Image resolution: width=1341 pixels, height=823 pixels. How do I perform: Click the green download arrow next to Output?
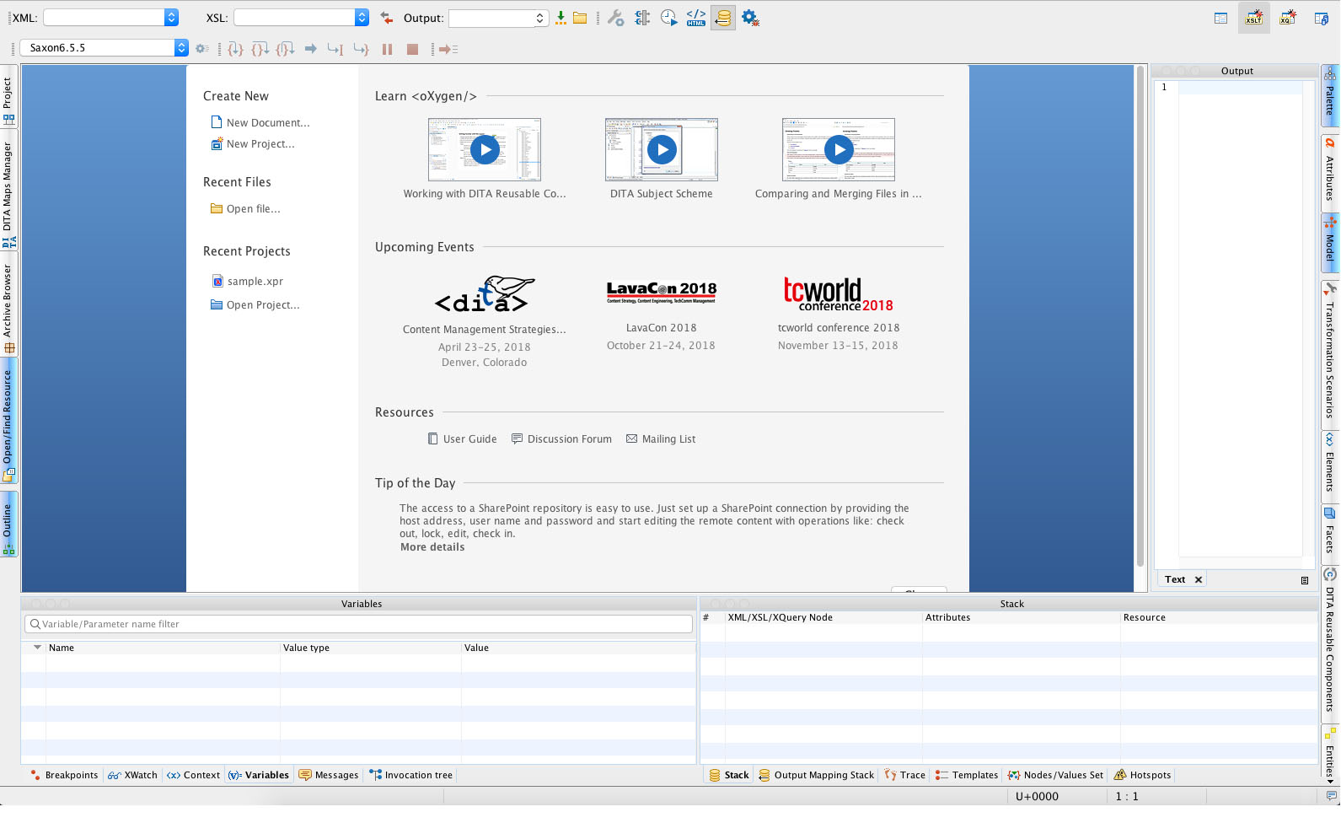pos(561,18)
